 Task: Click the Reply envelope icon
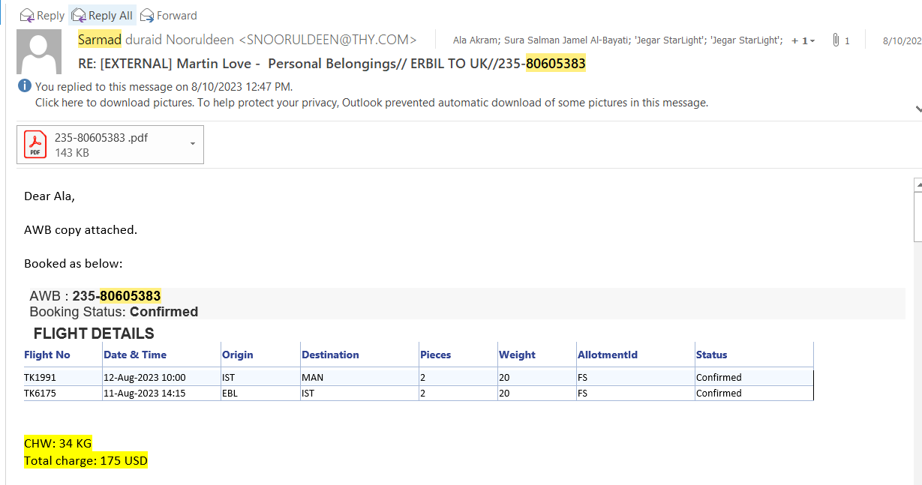[x=26, y=15]
